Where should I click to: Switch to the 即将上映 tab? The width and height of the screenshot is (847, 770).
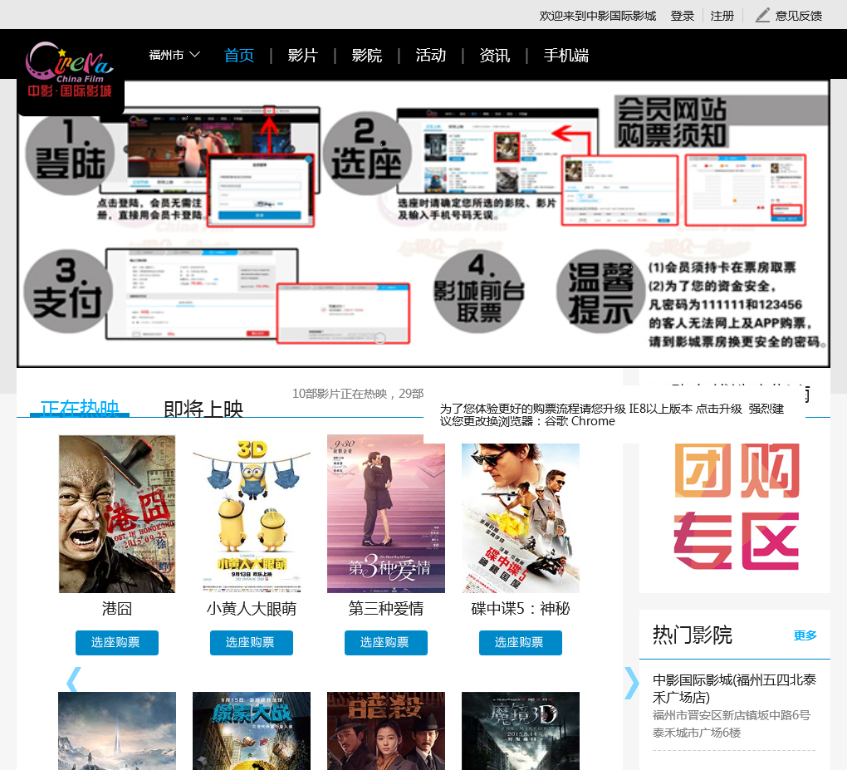[x=203, y=409]
